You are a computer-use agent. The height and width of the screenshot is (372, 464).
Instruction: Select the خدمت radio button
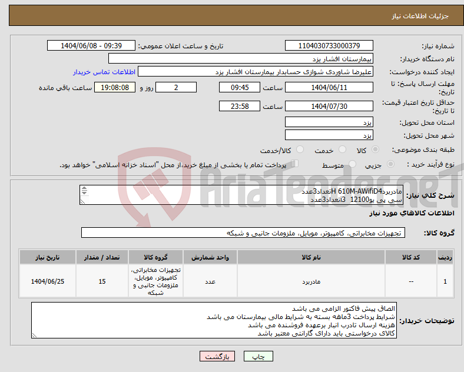(x=342, y=150)
